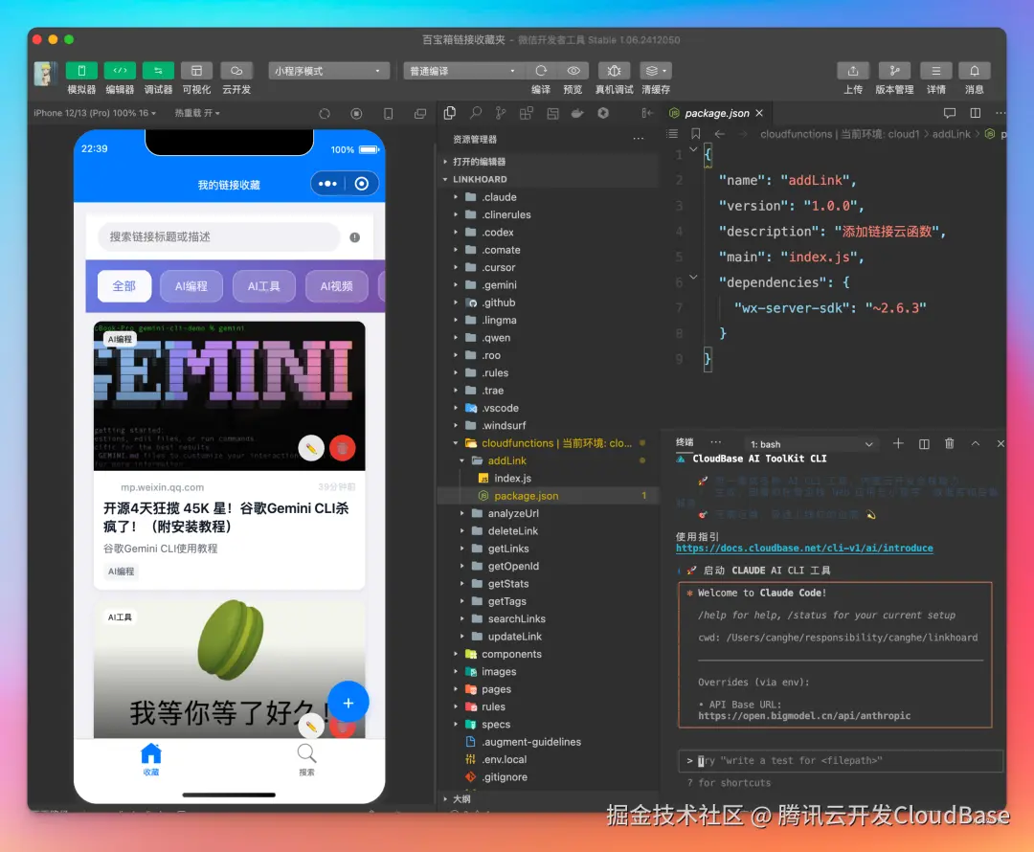Open the 热重载 hot reload dropdown
The height and width of the screenshot is (852, 1034).
197,113
